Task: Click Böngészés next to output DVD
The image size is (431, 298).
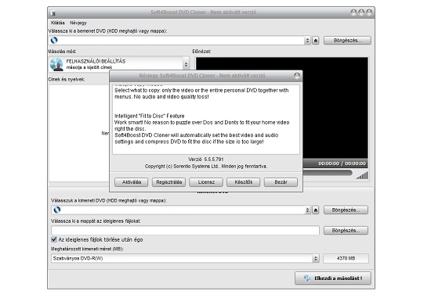Action: (x=346, y=210)
